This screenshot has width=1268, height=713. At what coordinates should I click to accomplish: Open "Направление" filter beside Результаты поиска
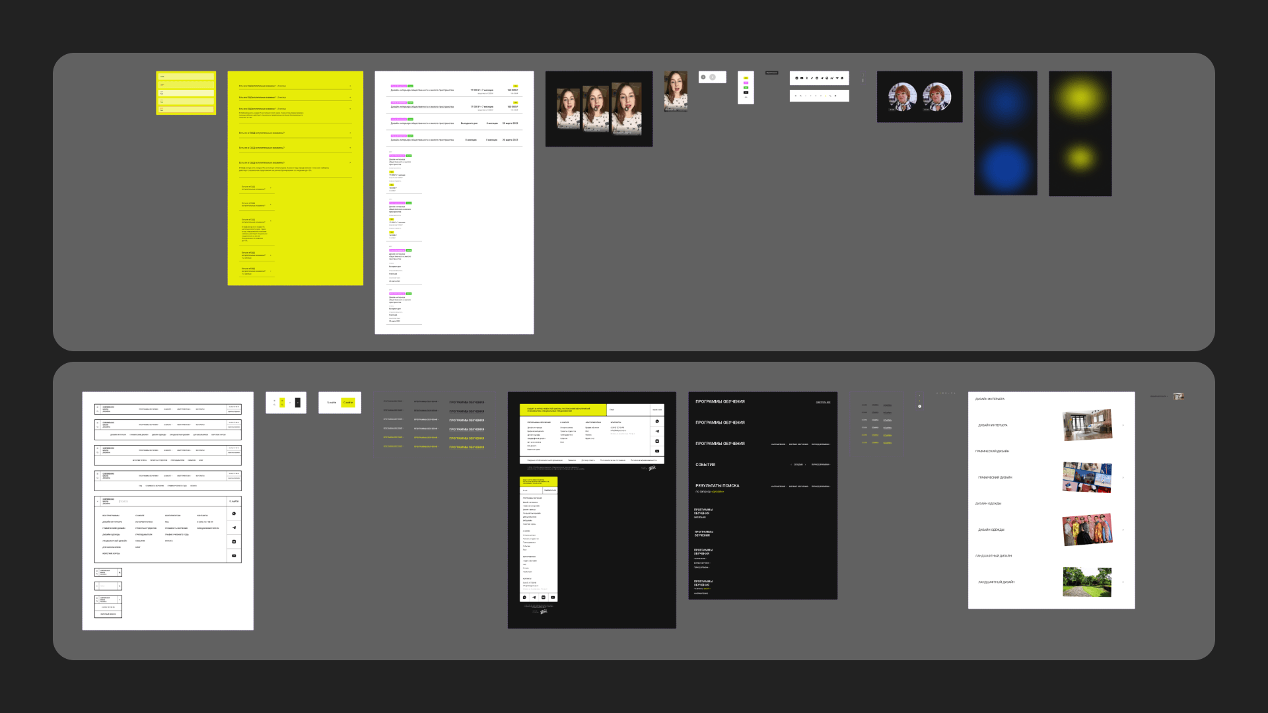click(x=778, y=487)
